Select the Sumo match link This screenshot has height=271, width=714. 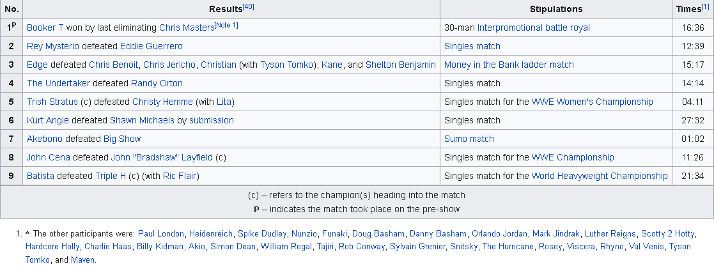469,139
